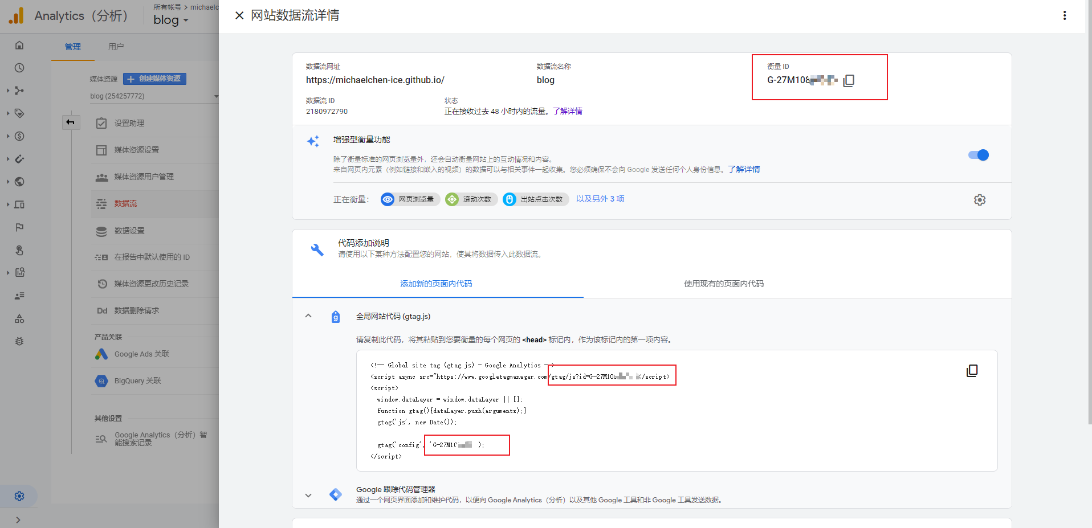
Task: Open the enhanced measurement settings gear
Action: (x=979, y=200)
